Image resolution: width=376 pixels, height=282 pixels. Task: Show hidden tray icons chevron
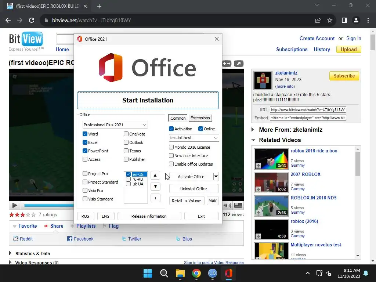(308, 273)
